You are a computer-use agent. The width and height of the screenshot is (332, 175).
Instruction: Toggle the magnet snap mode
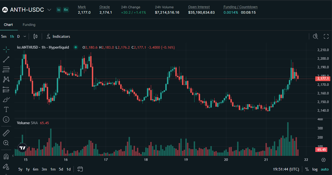point(6,157)
